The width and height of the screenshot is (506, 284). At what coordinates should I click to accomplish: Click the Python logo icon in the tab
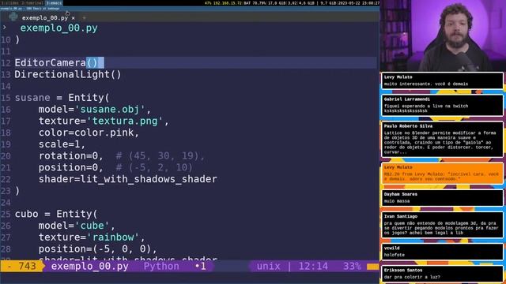point(13,17)
